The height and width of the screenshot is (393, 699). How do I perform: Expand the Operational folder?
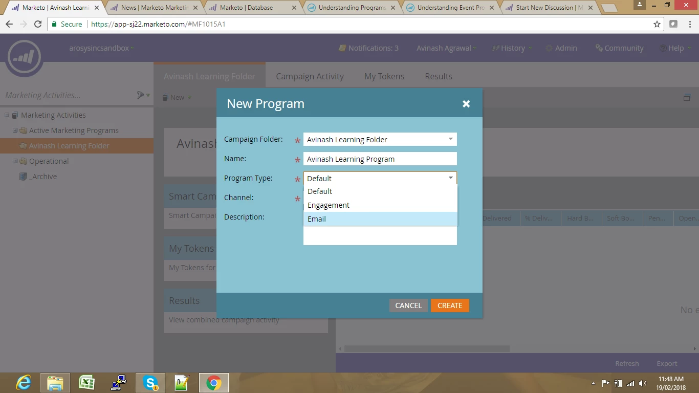pyautogui.click(x=15, y=161)
